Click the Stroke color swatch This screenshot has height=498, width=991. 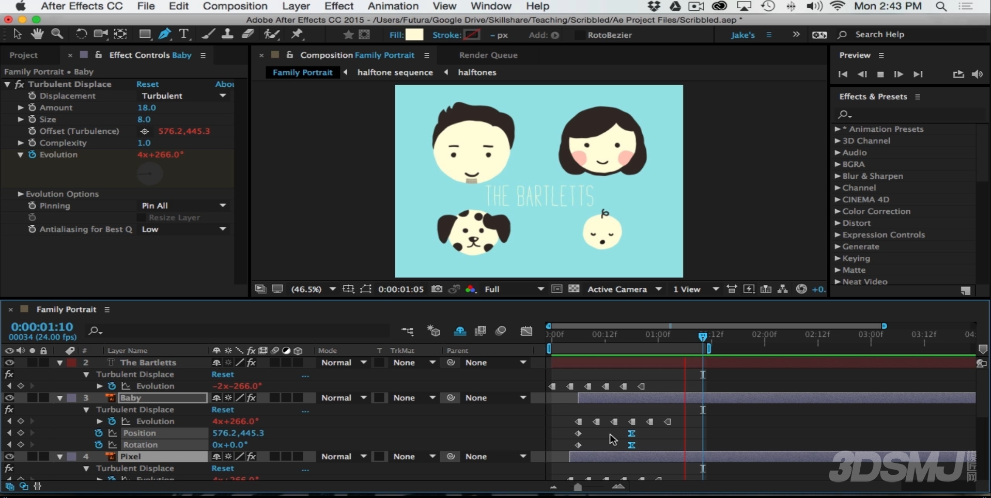[471, 35]
